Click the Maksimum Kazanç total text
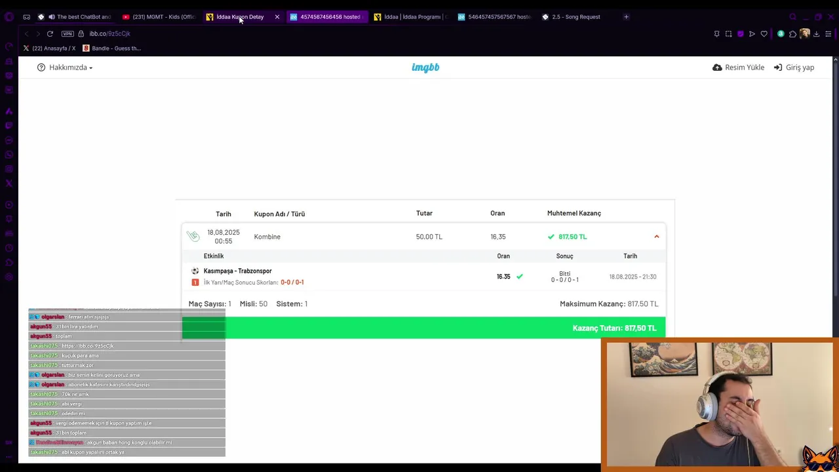The height and width of the screenshot is (472, 839). (608, 304)
